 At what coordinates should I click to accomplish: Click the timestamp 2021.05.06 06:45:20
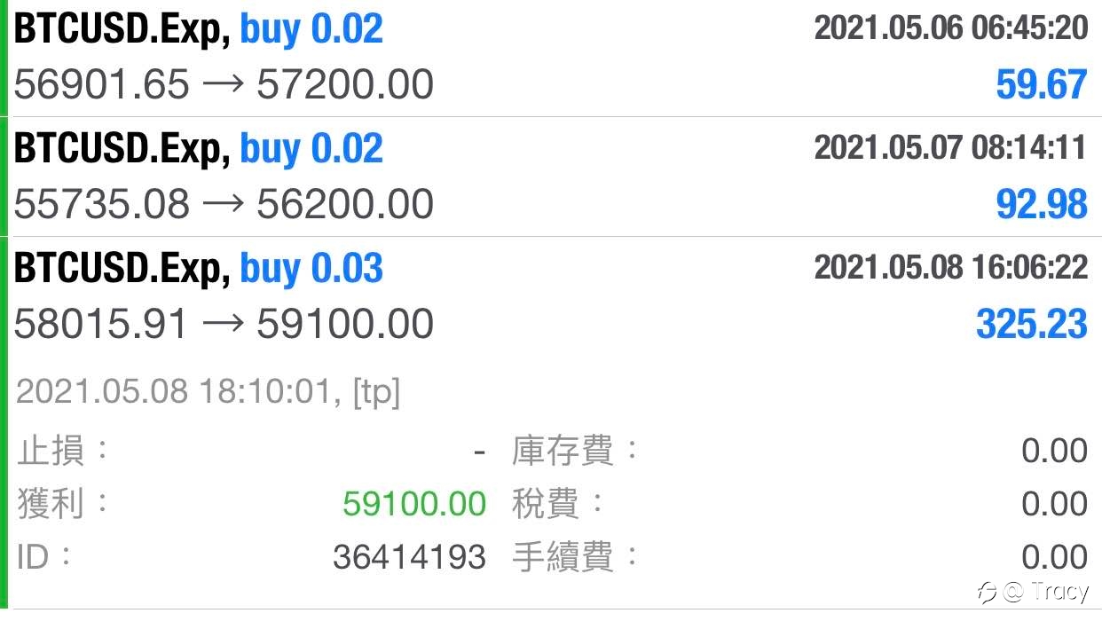950,28
